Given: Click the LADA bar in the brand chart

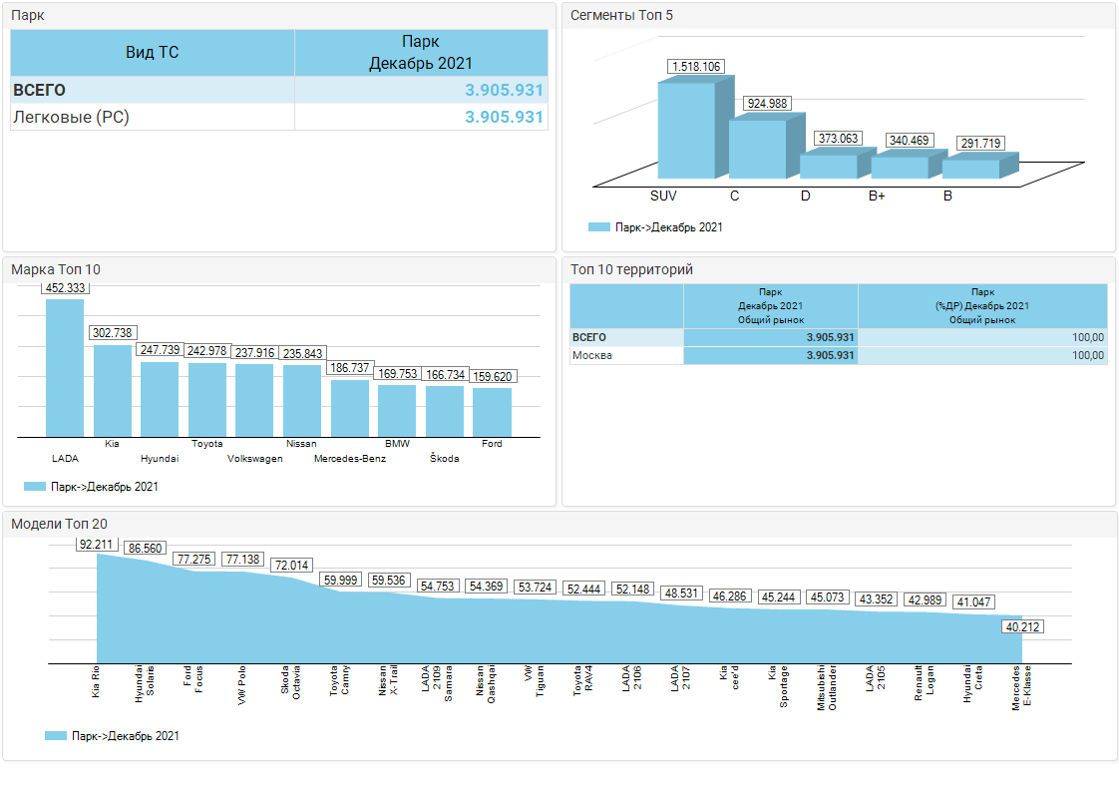Looking at the screenshot, I should [65, 367].
